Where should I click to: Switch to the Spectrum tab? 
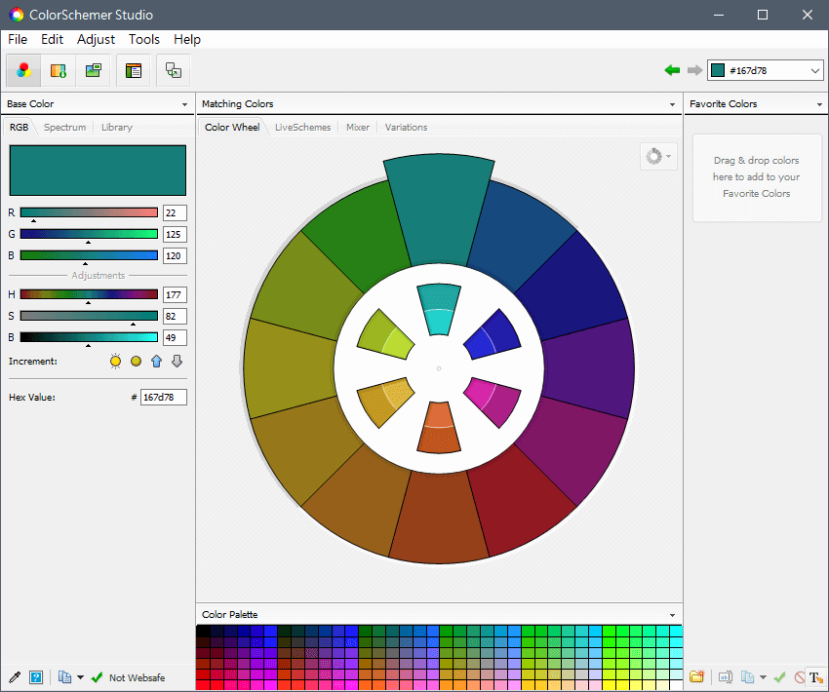pos(64,128)
